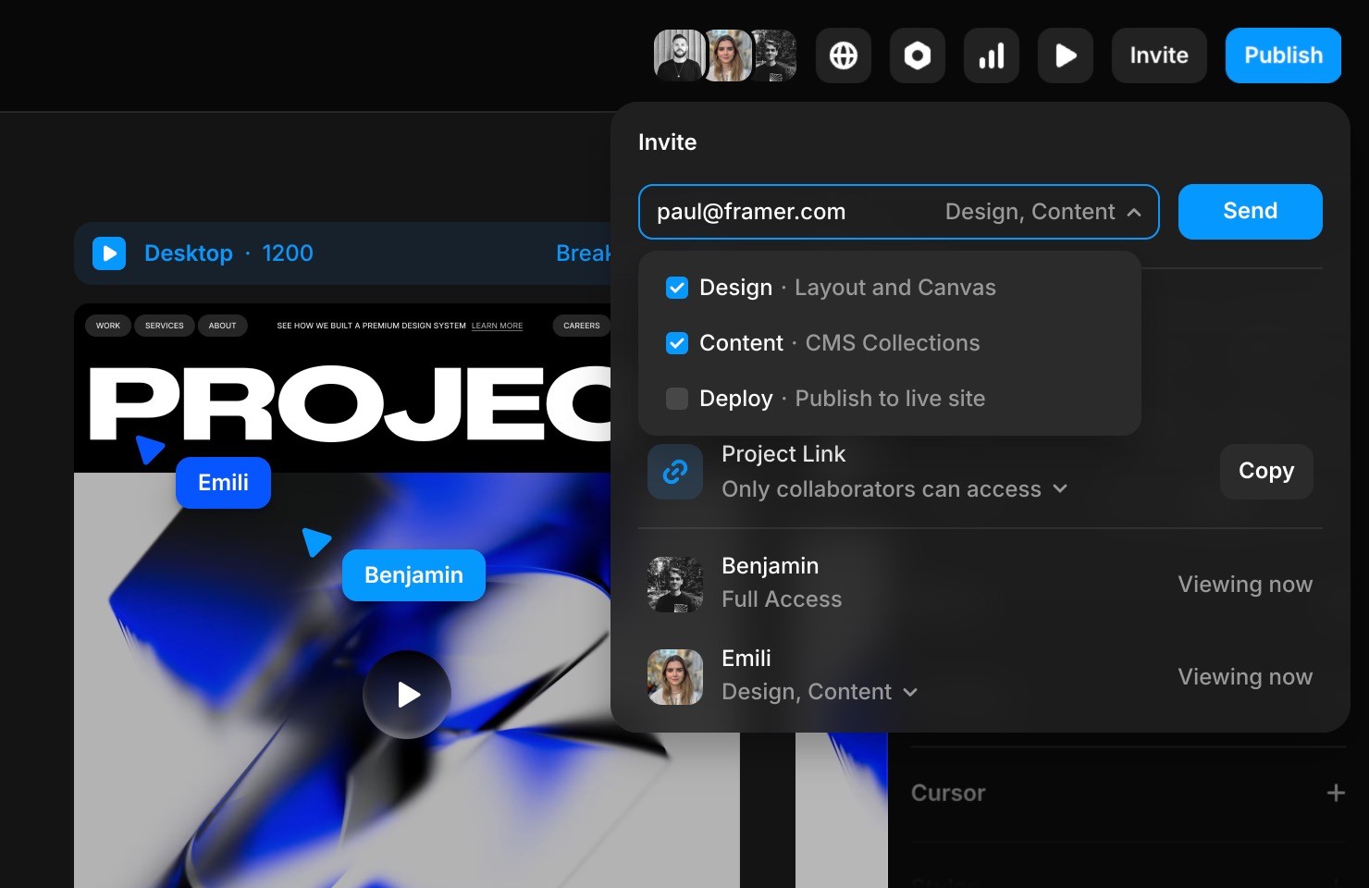Image resolution: width=1369 pixels, height=888 pixels.
Task: View analytics bar chart icon
Action: 991,55
